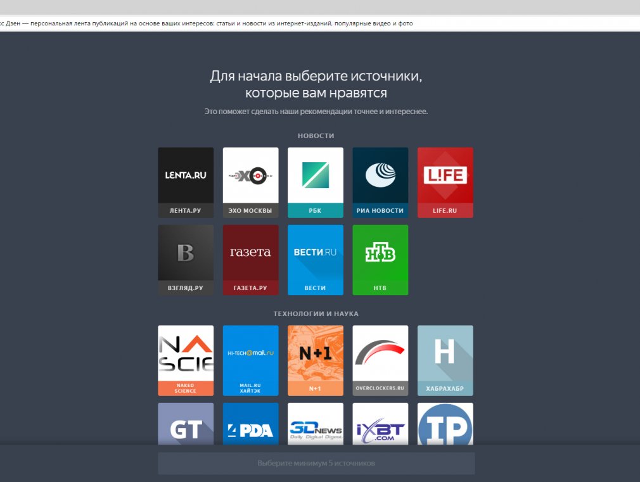
Task: Pick the GT source tile
Action: coord(186,424)
